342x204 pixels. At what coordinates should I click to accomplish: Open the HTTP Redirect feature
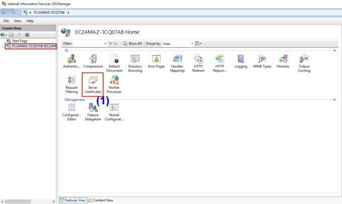point(198,63)
